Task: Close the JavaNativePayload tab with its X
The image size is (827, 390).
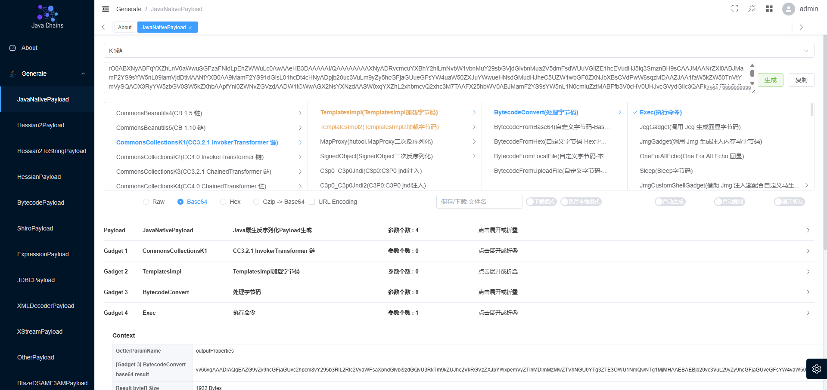Action: pos(190,28)
